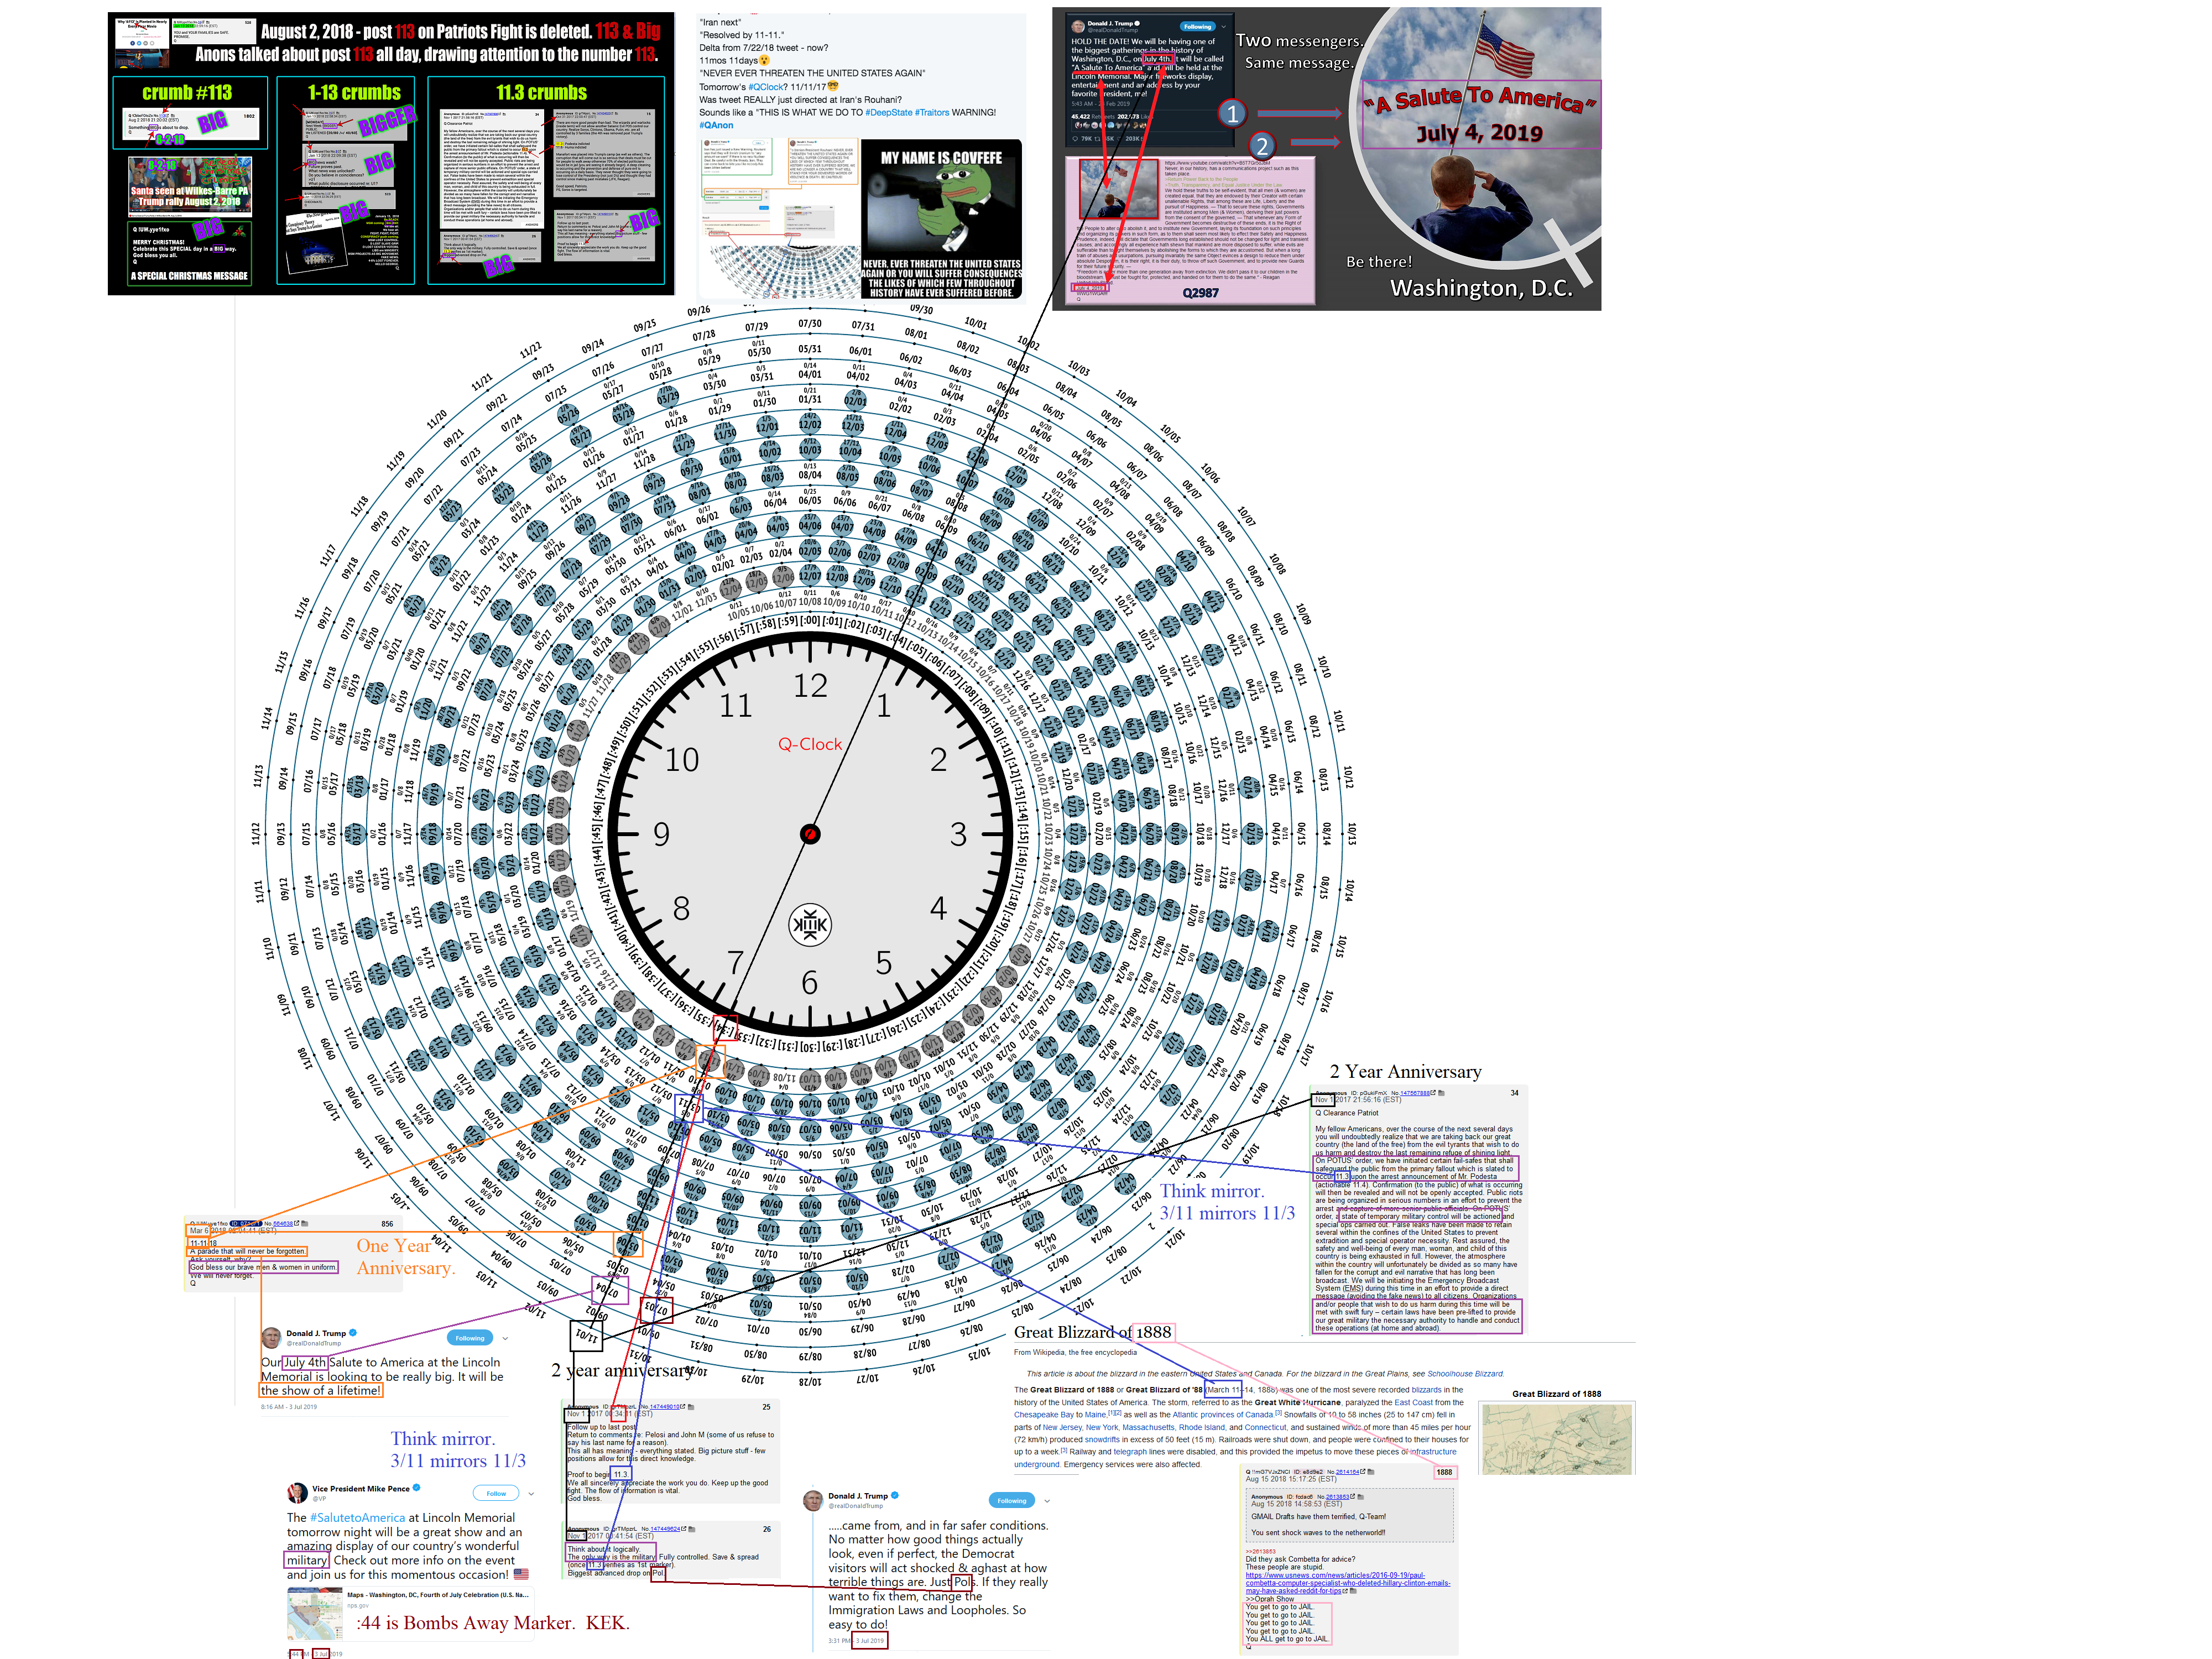
Task: Open the 'East Coast' Wikipedia link
Action: 1414,1402
